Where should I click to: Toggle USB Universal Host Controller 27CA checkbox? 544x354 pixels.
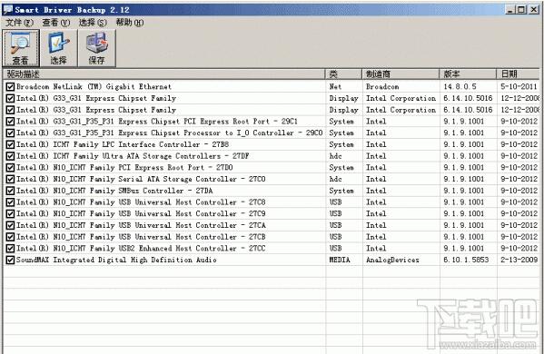coord(10,225)
